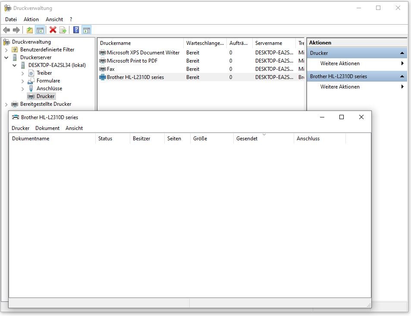Select the Drucker node in the tree
Viewport: 411px width, 316px height.
45,96
